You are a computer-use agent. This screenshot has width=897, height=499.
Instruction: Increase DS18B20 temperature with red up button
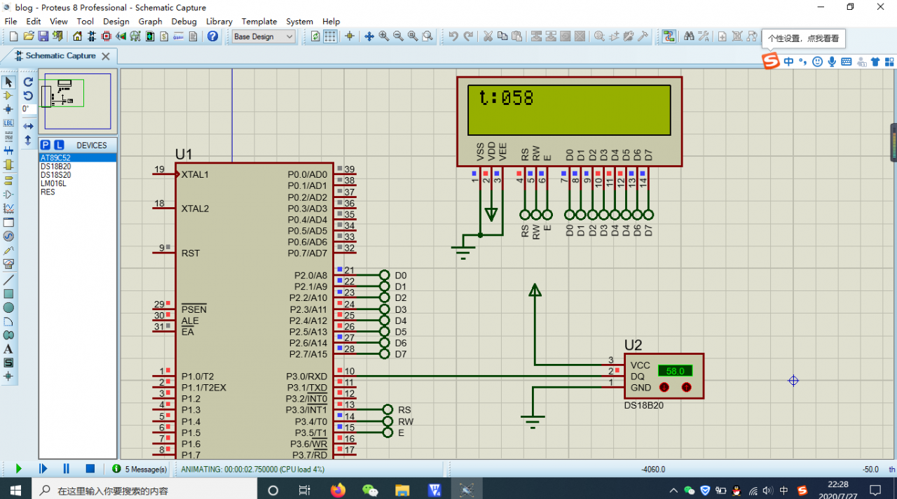[687, 387]
